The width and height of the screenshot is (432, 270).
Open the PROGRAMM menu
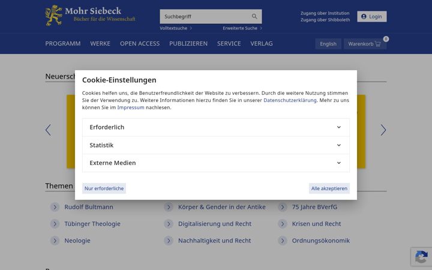(63, 44)
